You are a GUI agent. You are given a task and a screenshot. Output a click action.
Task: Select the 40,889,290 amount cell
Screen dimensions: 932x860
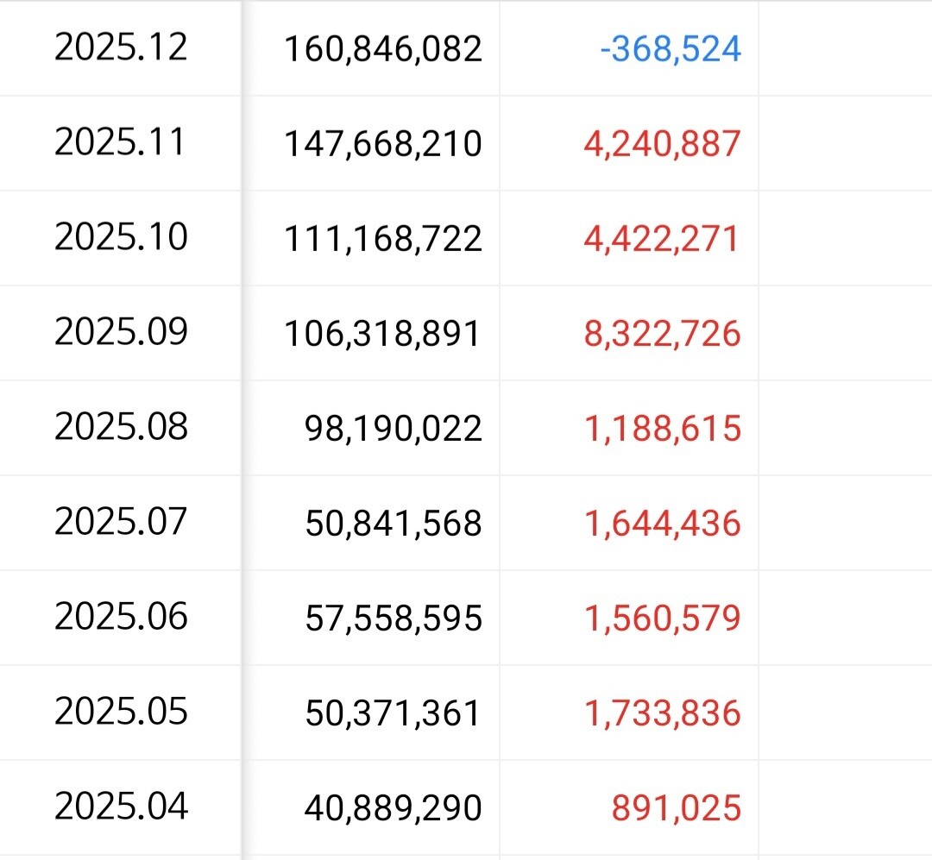394,808
